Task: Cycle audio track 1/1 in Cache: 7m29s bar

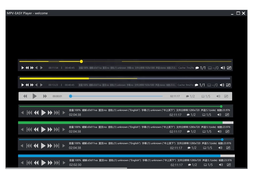Action: 201,68
